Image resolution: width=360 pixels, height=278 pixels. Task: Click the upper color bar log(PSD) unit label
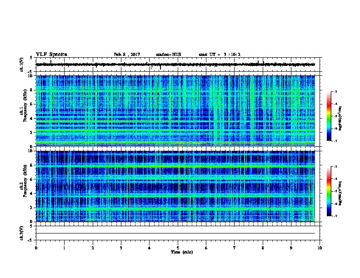coord(340,118)
